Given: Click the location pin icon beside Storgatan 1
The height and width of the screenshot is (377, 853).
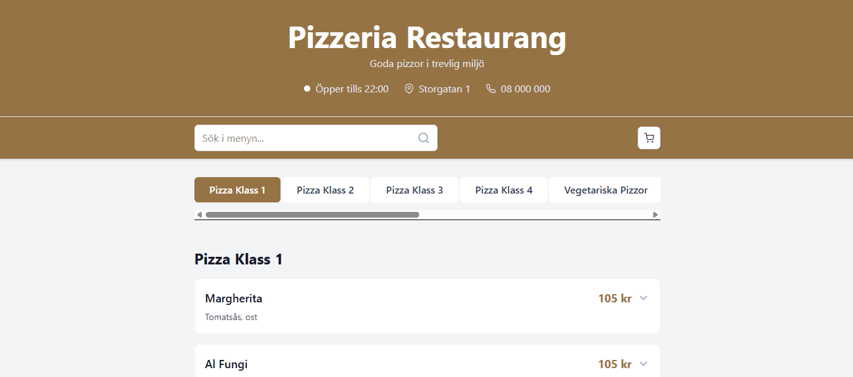Looking at the screenshot, I should [x=408, y=89].
